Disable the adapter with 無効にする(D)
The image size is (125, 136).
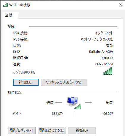click(52, 130)
